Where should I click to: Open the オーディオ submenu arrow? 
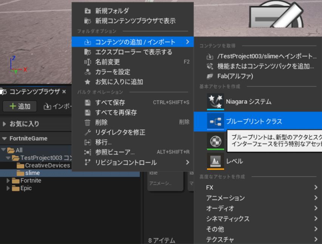click(316, 208)
